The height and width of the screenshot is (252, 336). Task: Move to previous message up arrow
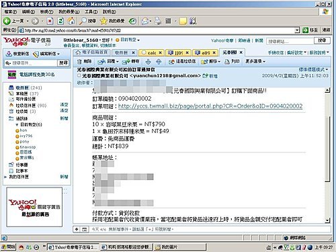159,61
